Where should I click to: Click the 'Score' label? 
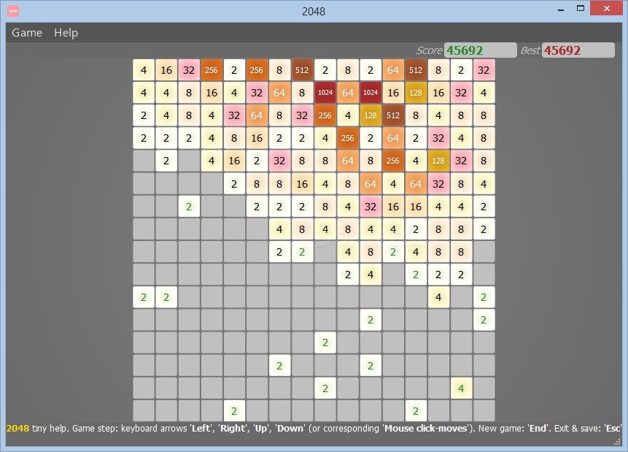pos(429,50)
